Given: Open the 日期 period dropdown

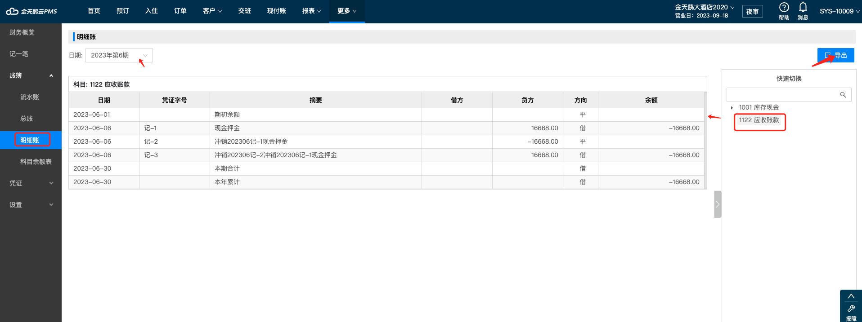Looking at the screenshot, I should coord(119,55).
